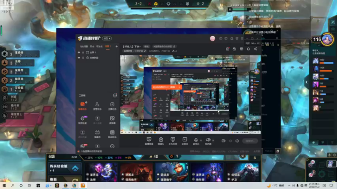
Task: Select the 重骑兵 trait row
Action: (x=20, y=54)
